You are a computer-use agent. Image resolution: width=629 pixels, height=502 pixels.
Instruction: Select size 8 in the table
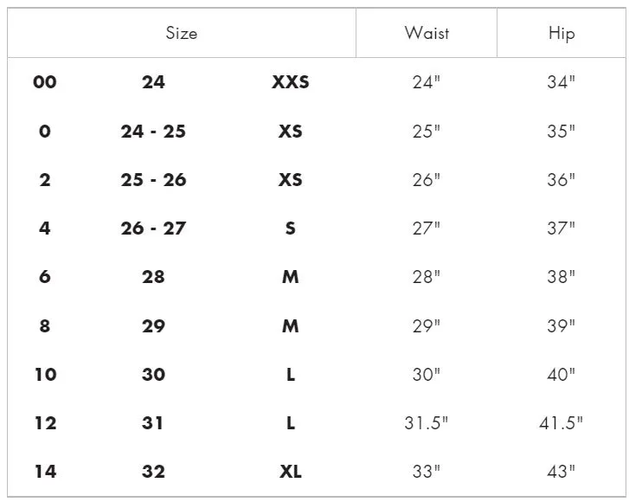44,325
